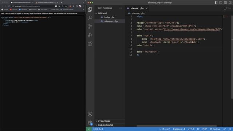Collapse the url node in XML tree
This screenshot has height=131, width=233.
[x=3, y=19]
